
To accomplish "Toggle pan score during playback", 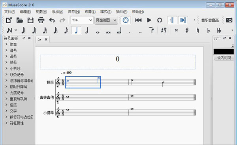I will click(x=183, y=20).
